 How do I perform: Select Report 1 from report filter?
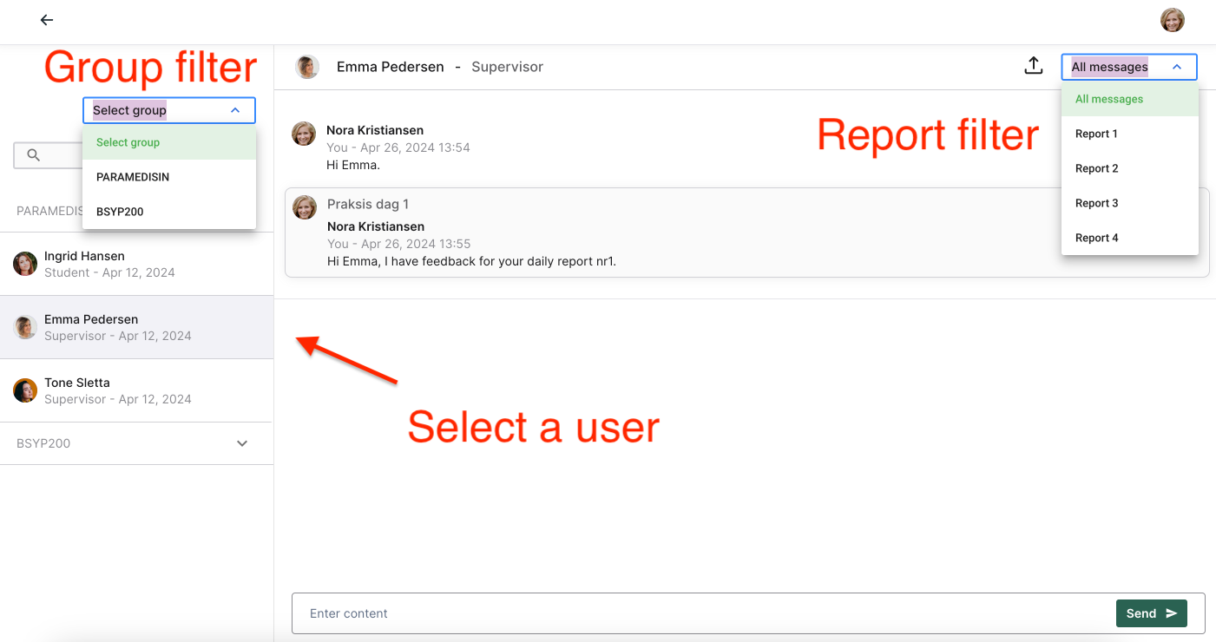tap(1096, 134)
